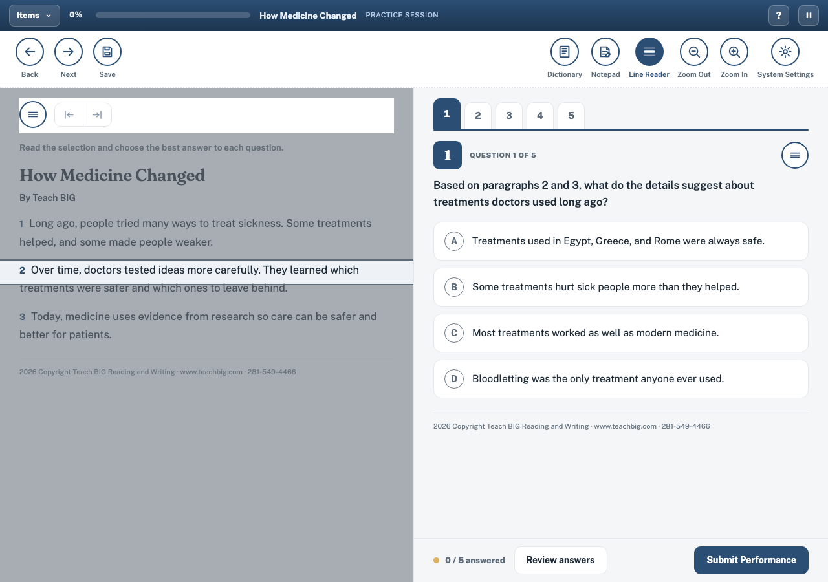Screen dimensions: 828x582
Task: Go back using the Back arrow icon
Action: coord(30,52)
